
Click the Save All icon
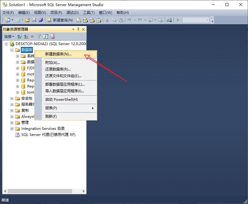[41, 20]
